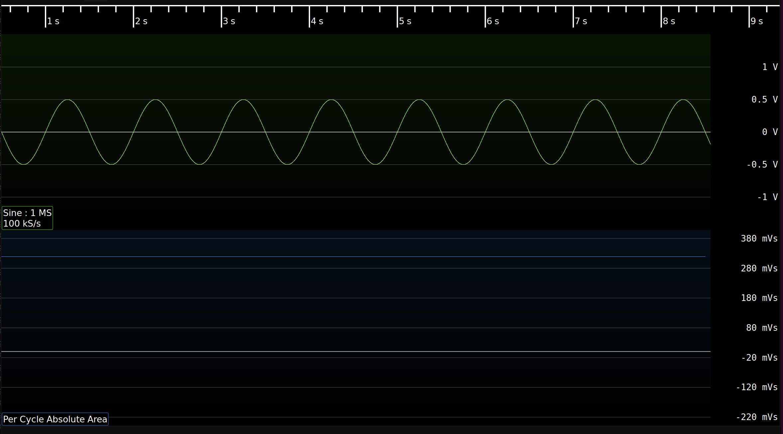Click the '80 mVs' axis label
The width and height of the screenshot is (783, 434).
[762, 328]
